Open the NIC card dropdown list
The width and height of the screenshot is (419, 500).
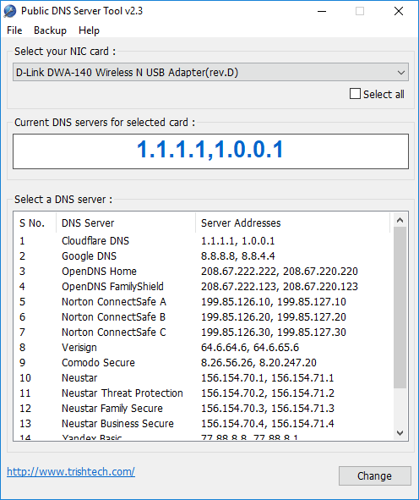(x=210, y=72)
